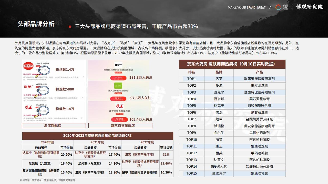
Task: Select the 10.30% market share cell
Action: coord(166,172)
